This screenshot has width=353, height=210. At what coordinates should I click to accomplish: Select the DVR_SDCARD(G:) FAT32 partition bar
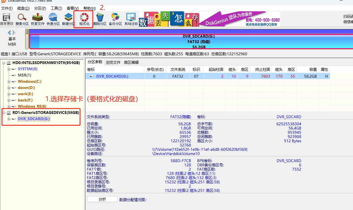[x=191, y=41]
